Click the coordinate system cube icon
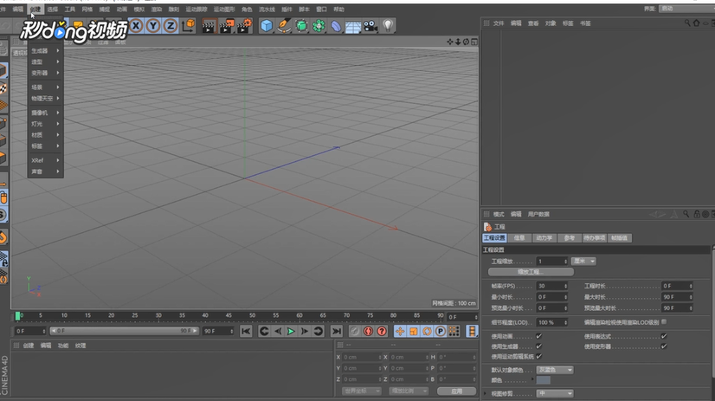 click(x=188, y=26)
